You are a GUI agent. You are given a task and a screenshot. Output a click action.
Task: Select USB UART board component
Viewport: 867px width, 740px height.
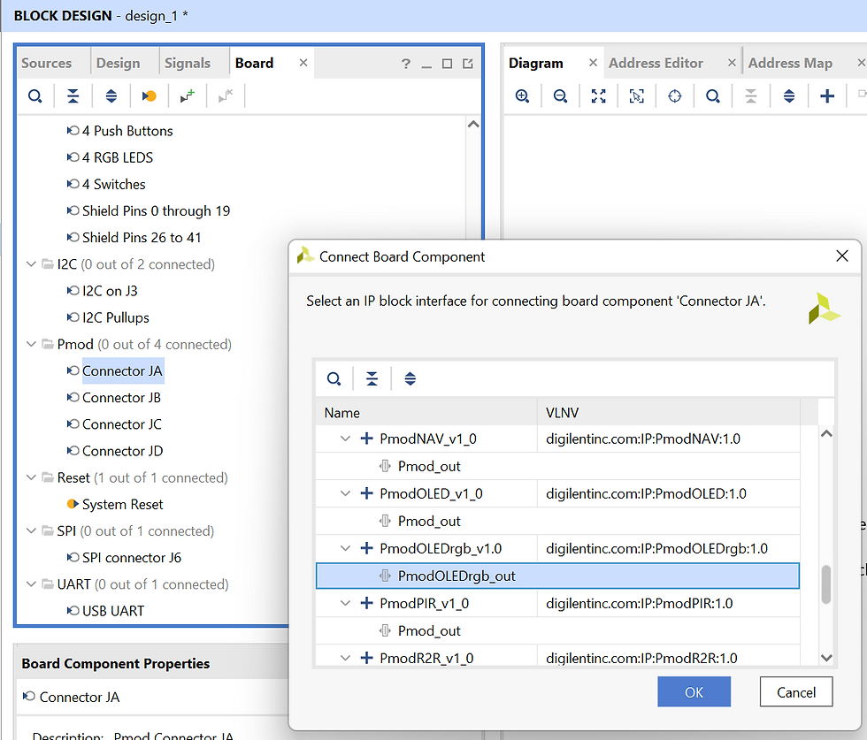[113, 611]
